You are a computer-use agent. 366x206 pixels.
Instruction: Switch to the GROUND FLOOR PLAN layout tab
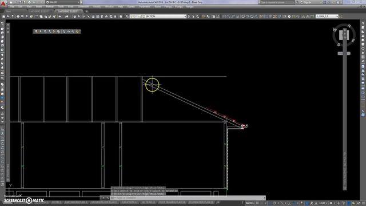click(104, 202)
